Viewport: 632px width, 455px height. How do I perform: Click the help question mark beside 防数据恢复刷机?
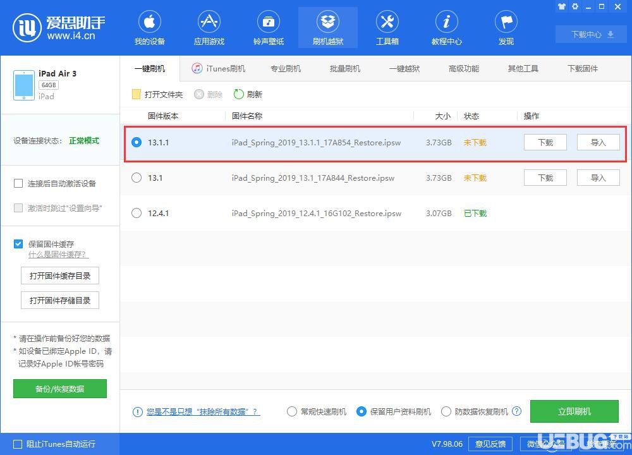[x=517, y=411]
